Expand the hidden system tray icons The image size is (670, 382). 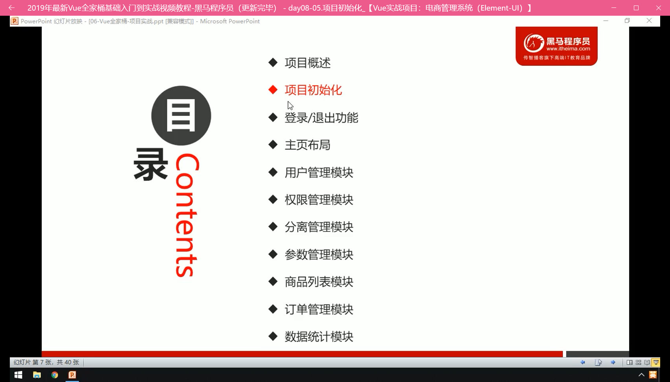pos(641,375)
